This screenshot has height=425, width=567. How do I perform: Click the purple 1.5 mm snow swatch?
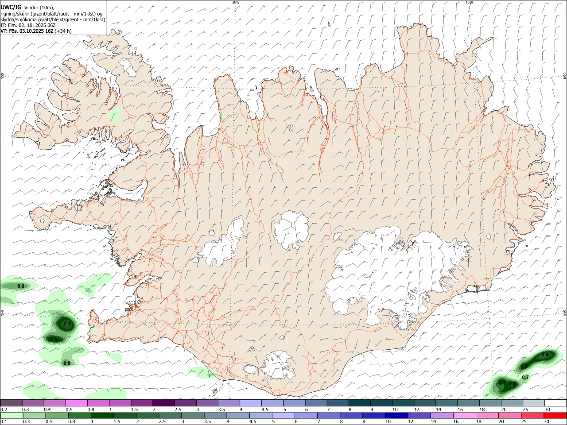point(142,403)
